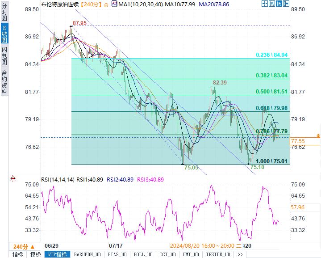Click the 82.39 peak price marker
Viewport: 321px width, 258px height.
[x=220, y=83]
